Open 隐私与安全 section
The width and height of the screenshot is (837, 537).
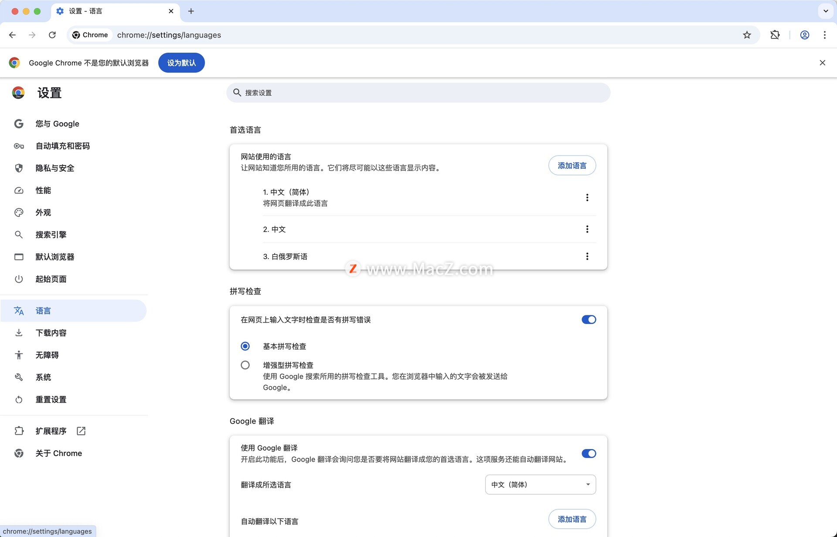click(x=73, y=168)
